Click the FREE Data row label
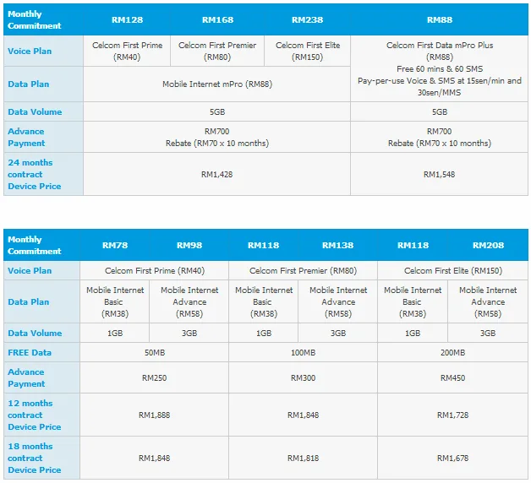Image resolution: width=531 pixels, height=483 pixels. (30, 352)
